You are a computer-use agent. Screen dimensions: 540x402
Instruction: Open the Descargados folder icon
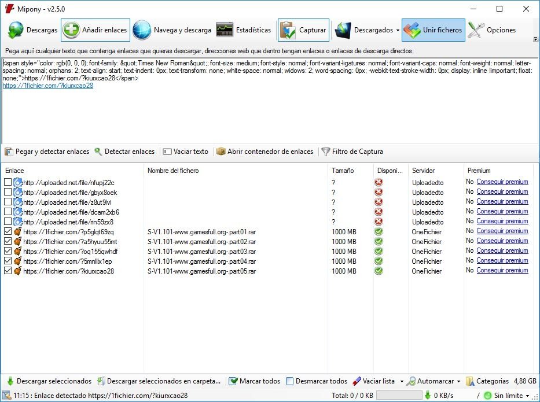pyautogui.click(x=343, y=30)
